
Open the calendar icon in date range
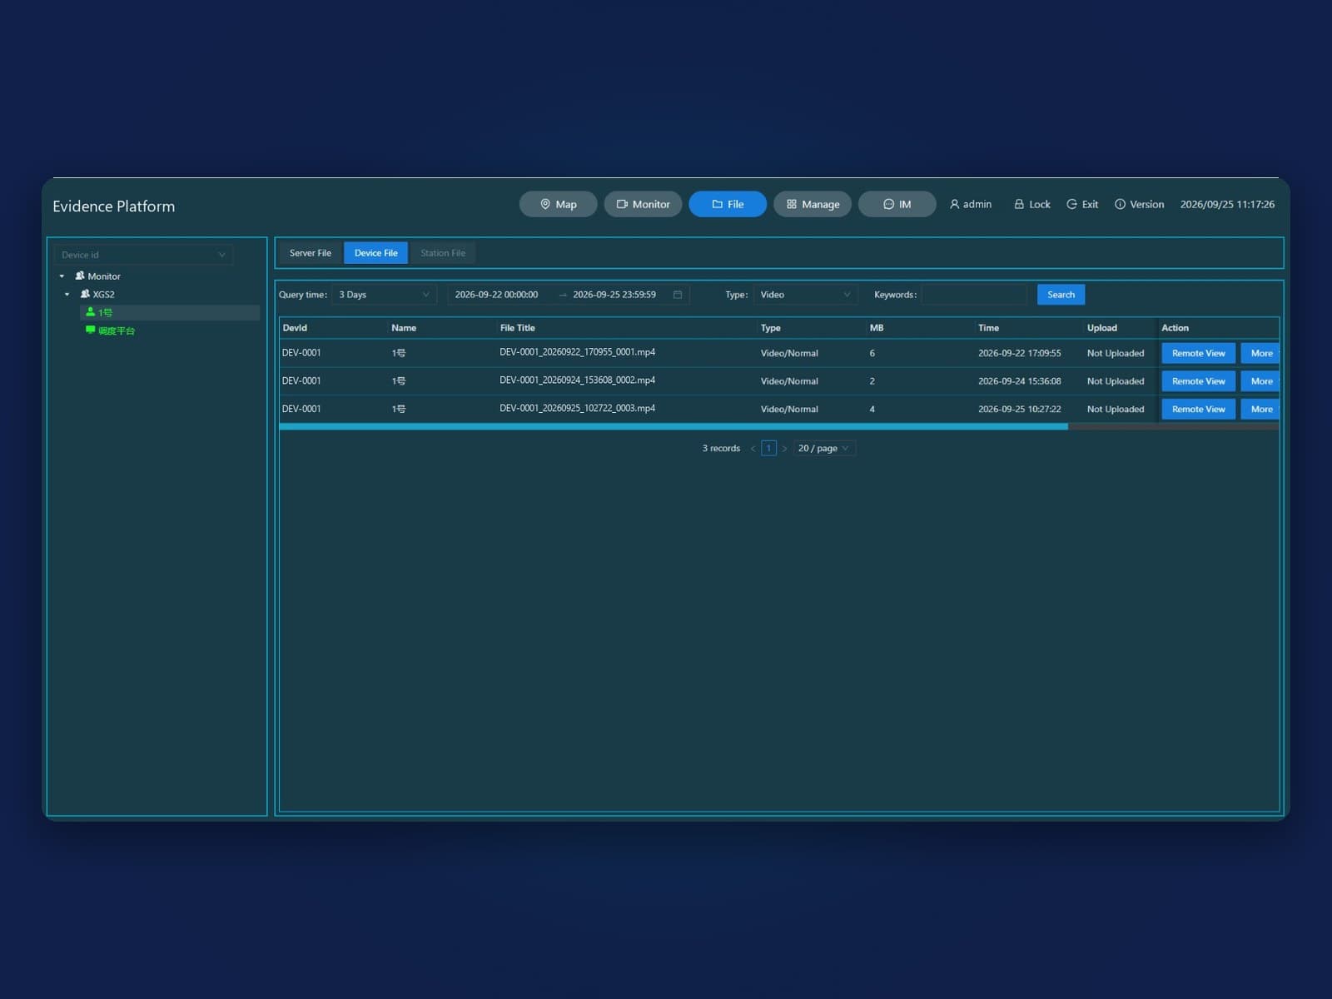click(678, 295)
